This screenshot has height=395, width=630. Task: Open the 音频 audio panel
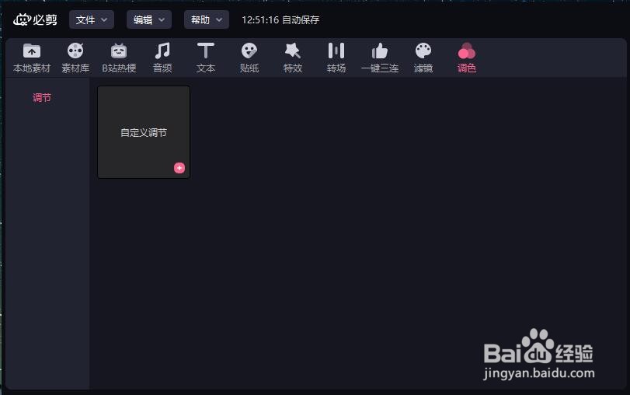click(x=162, y=58)
